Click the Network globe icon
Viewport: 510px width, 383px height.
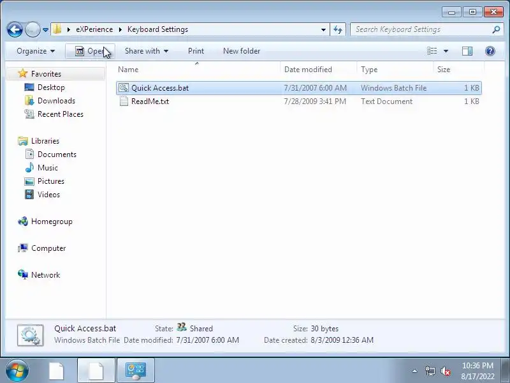(23, 274)
